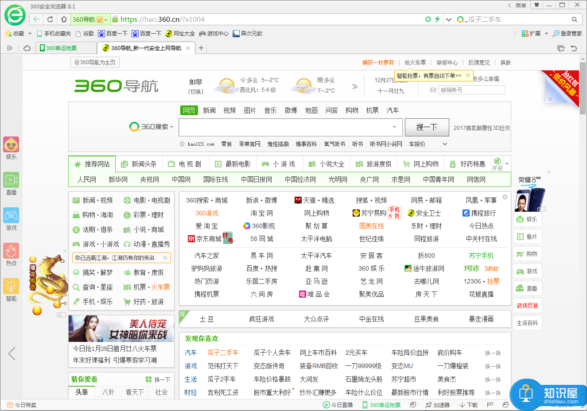587x411 pixels.
Task: Open 扩展 extensions menu
Action: pyautogui.click(x=531, y=33)
